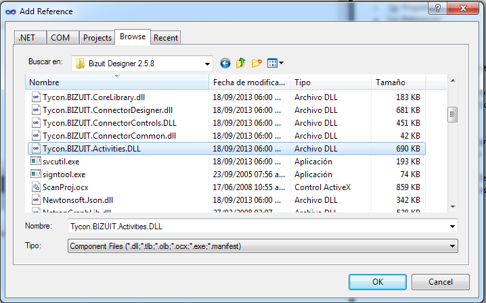
Task: Click icon of Tycon.BIZUIT.ConnectorControls.DLL
Action: [x=36, y=123]
